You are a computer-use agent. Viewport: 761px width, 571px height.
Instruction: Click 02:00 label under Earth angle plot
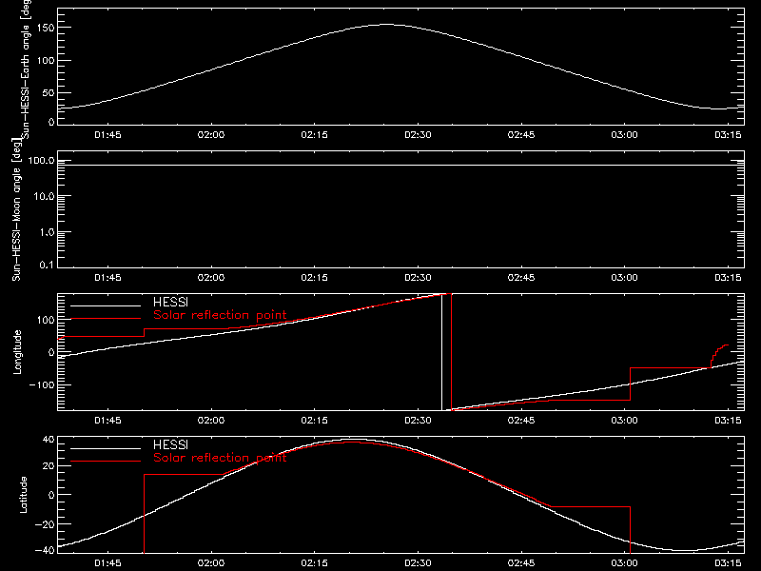pos(211,135)
